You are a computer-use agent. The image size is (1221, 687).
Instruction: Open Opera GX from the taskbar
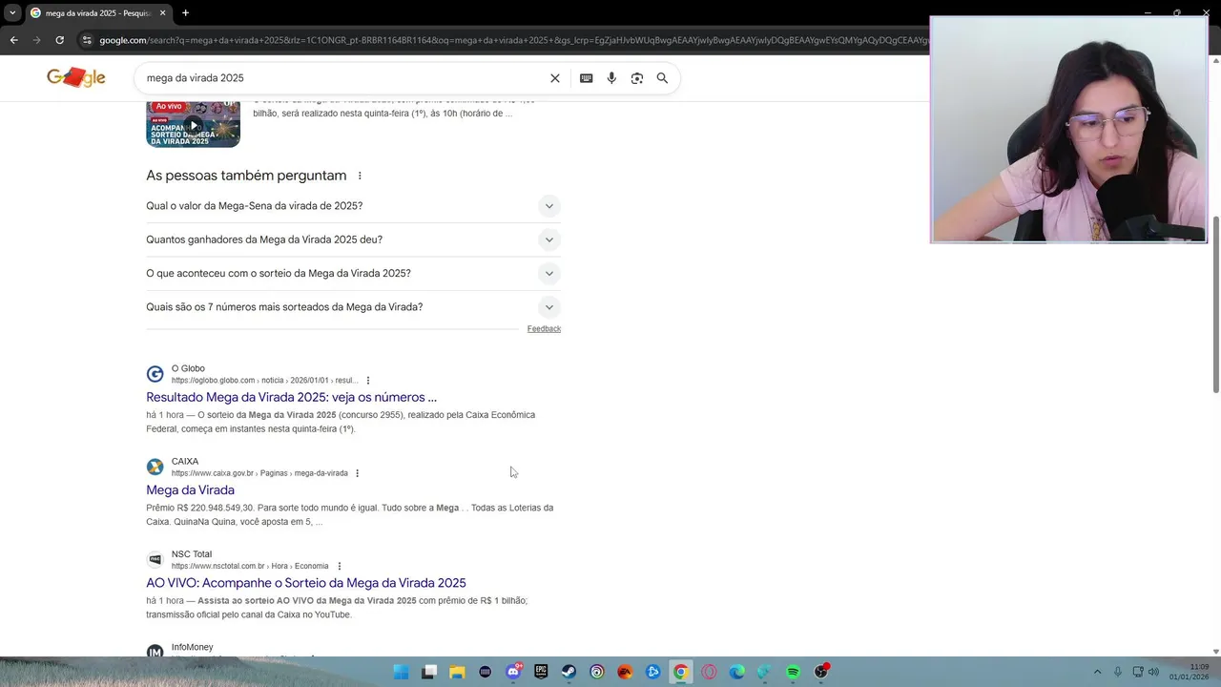pos(709,672)
